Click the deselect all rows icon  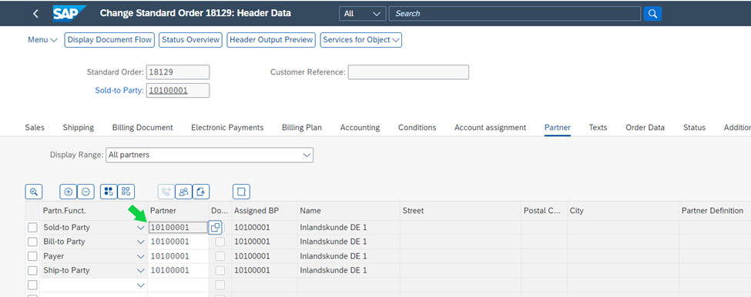click(126, 192)
